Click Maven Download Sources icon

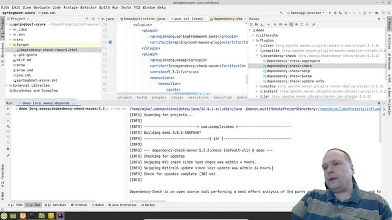[262, 24]
